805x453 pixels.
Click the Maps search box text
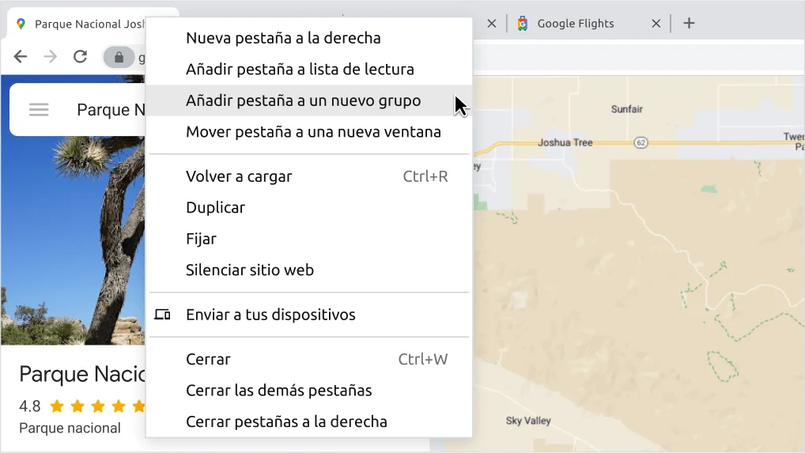(111, 110)
